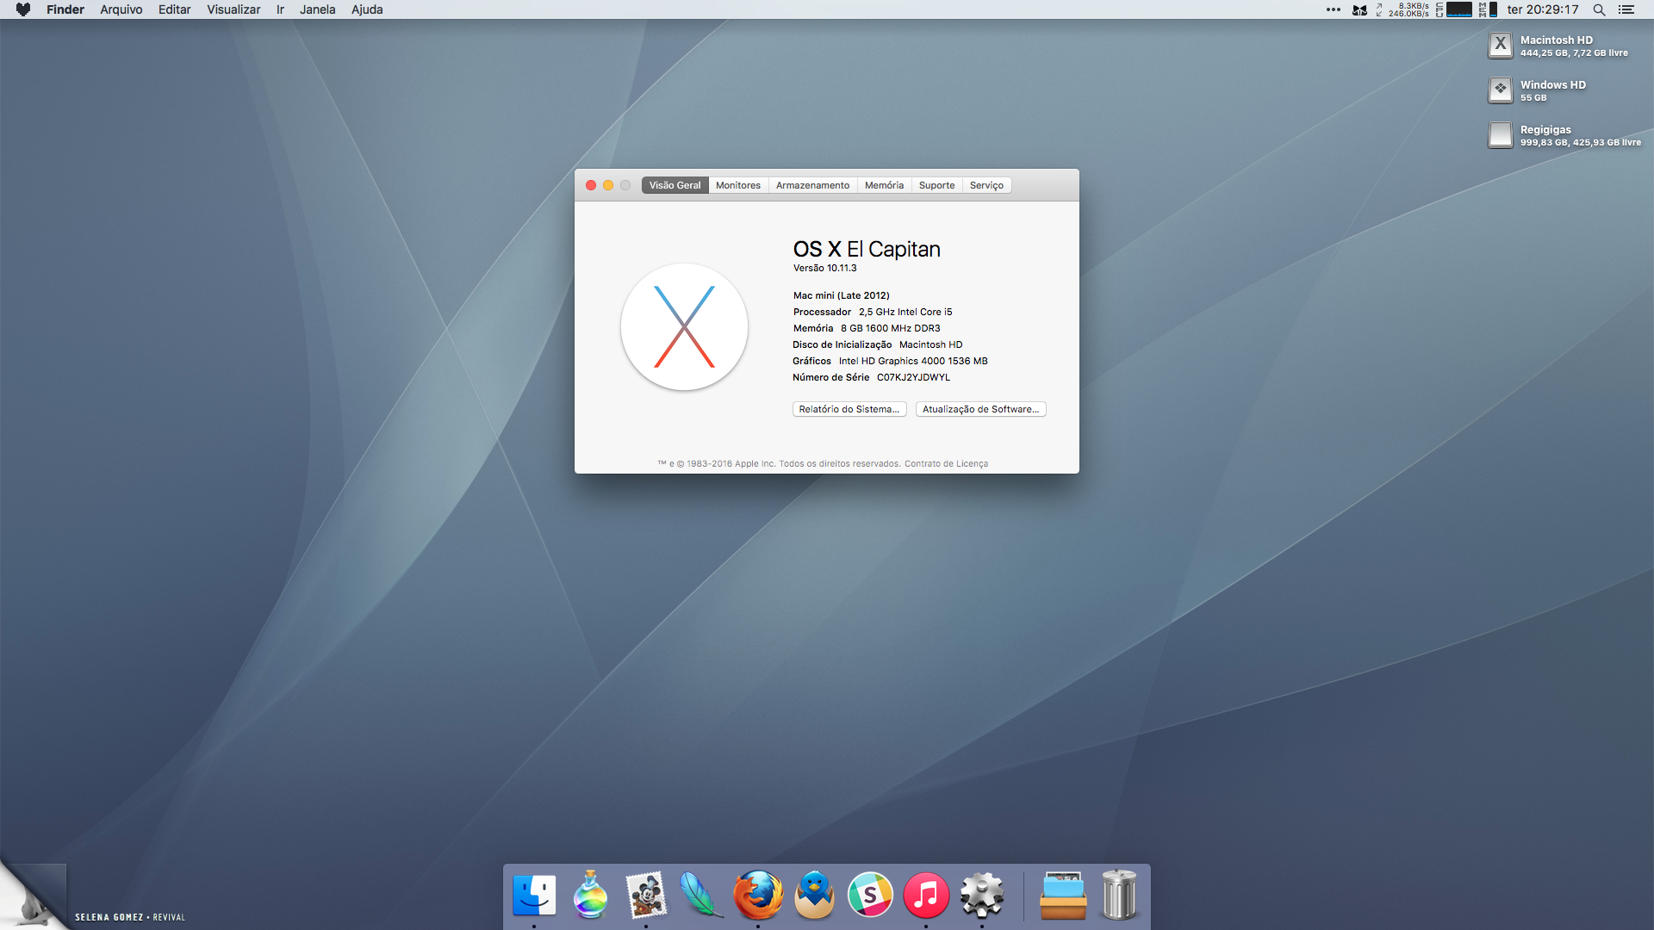
Task: Open the Contrato de Licença link
Action: 946,463
